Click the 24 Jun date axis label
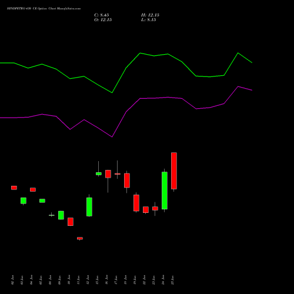This screenshot has height=294, width=294. click(163, 280)
